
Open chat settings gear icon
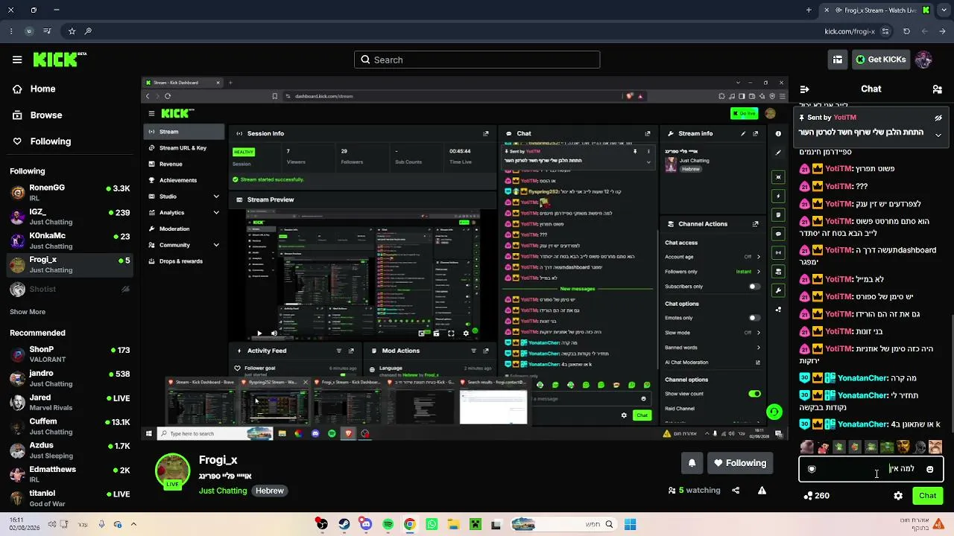898,495
